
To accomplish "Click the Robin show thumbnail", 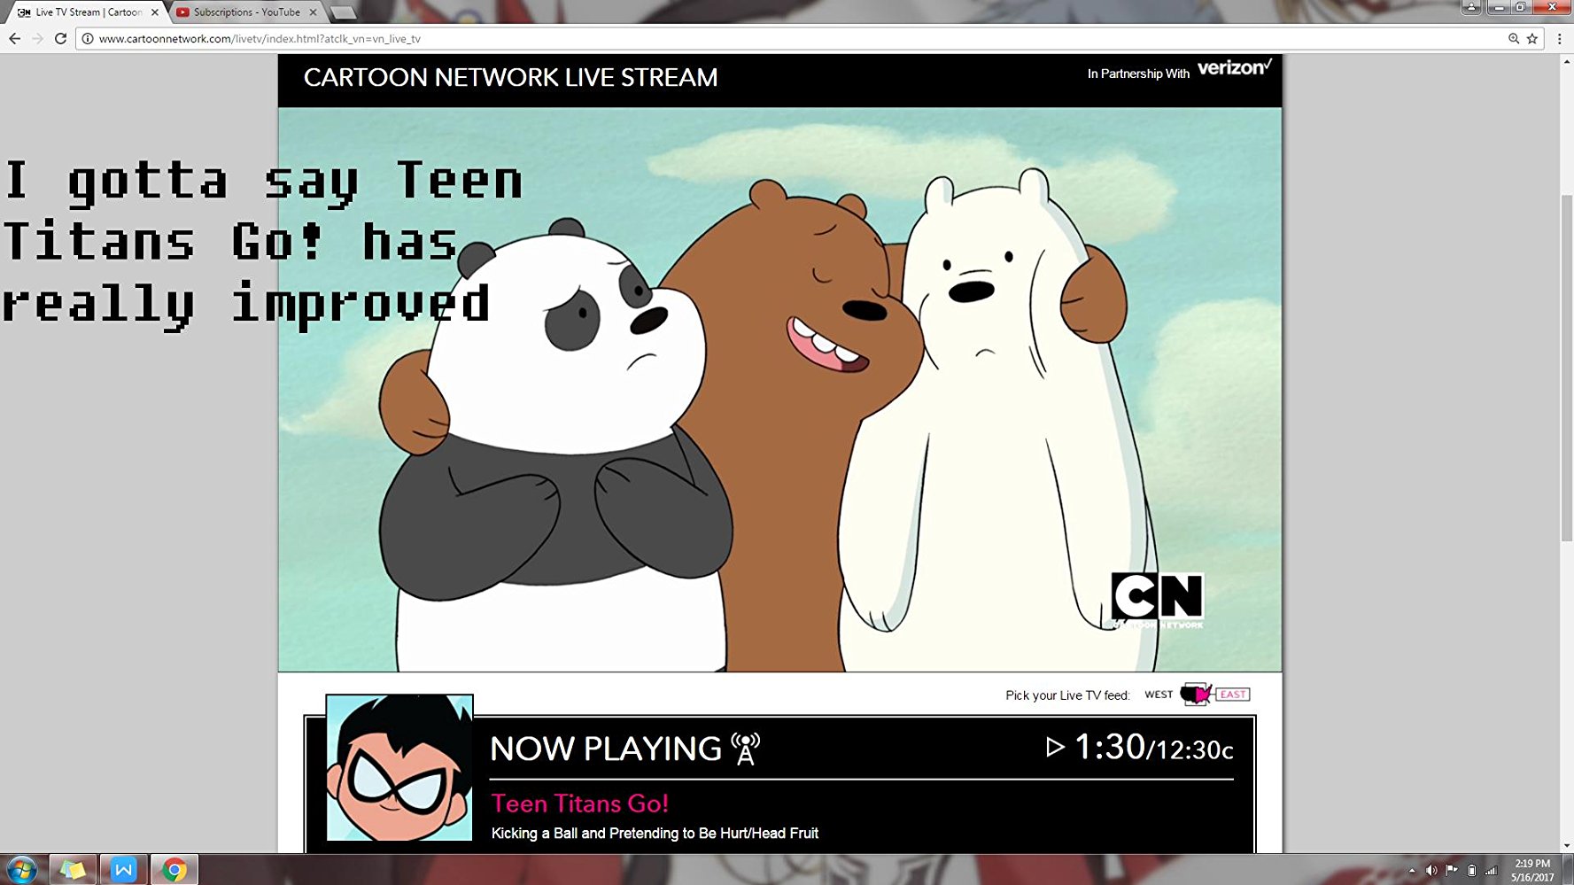I will [x=399, y=768].
